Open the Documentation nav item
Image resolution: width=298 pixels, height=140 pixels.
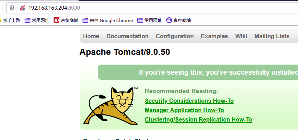click(x=127, y=36)
